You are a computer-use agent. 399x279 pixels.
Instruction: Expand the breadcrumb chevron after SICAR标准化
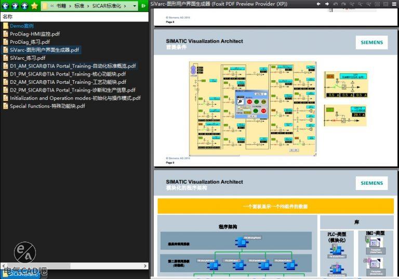point(125,6)
